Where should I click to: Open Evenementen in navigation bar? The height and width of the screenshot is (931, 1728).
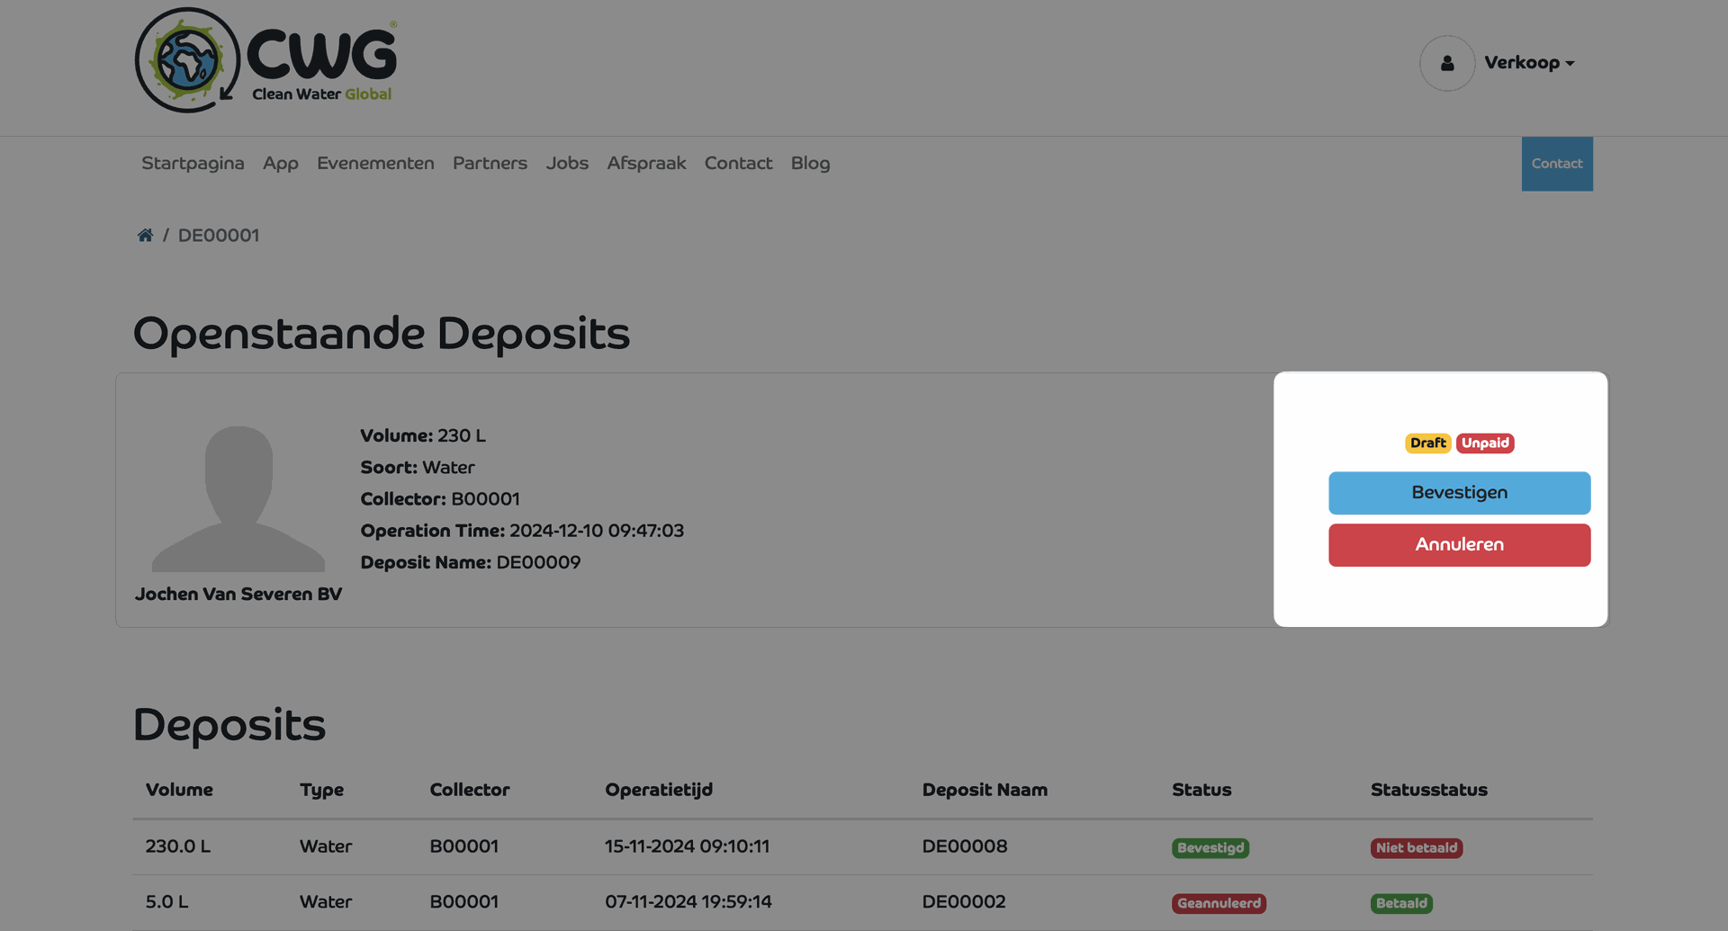(375, 164)
